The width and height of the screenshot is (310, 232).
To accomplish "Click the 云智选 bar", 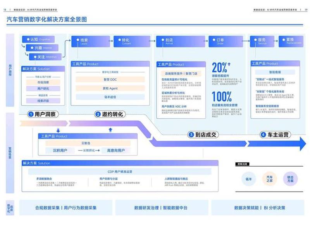I will [x=88, y=143].
